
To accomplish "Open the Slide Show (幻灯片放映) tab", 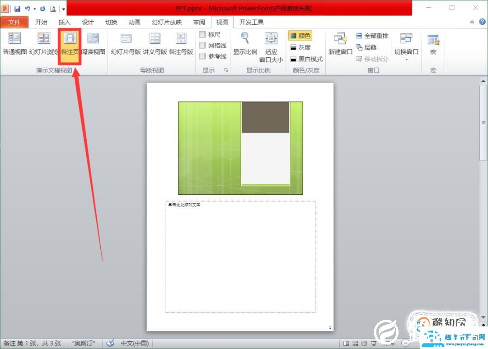I will [167, 22].
